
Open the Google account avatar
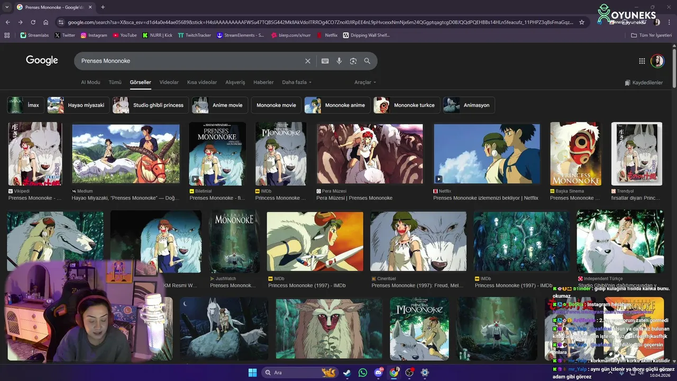point(657,61)
